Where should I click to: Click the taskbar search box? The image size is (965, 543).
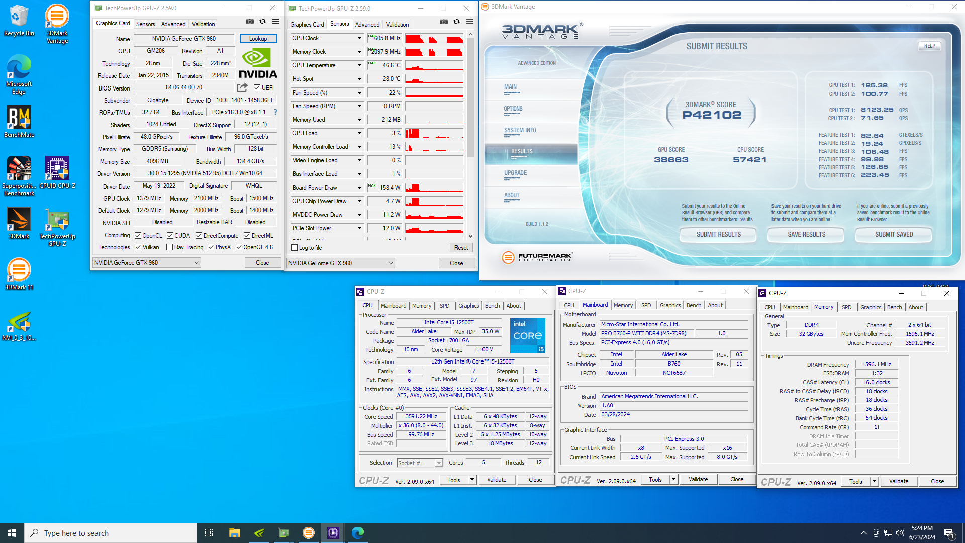tap(111, 533)
